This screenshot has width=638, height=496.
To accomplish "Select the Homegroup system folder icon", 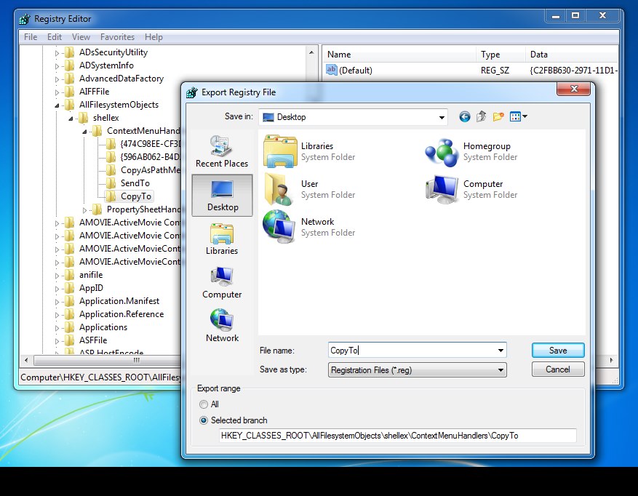I will (x=442, y=152).
